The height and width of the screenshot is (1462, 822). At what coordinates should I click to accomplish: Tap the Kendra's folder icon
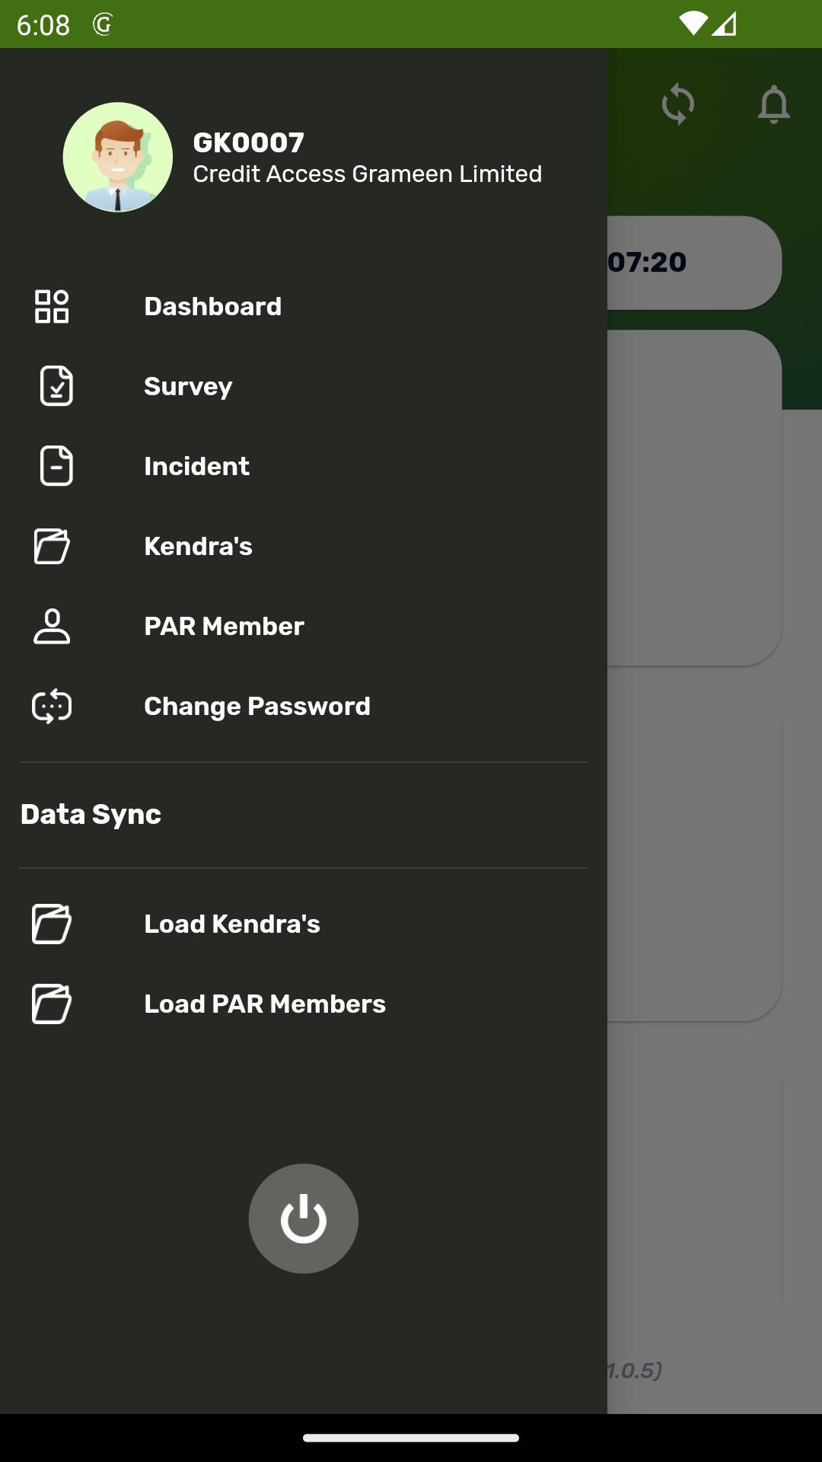(x=52, y=546)
